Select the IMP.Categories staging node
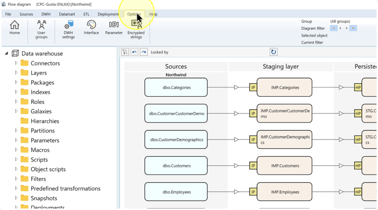Viewport: 378px width, 210px height. [x=284, y=87]
